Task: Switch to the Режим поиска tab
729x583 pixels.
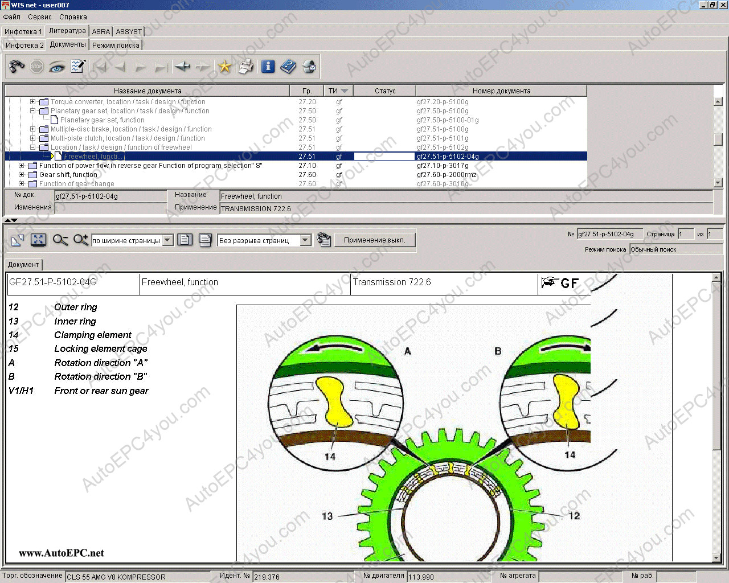Action: 116,45
